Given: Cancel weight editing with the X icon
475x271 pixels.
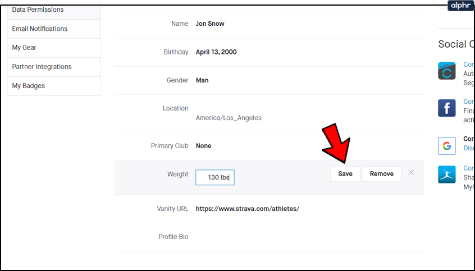Looking at the screenshot, I should (x=412, y=173).
